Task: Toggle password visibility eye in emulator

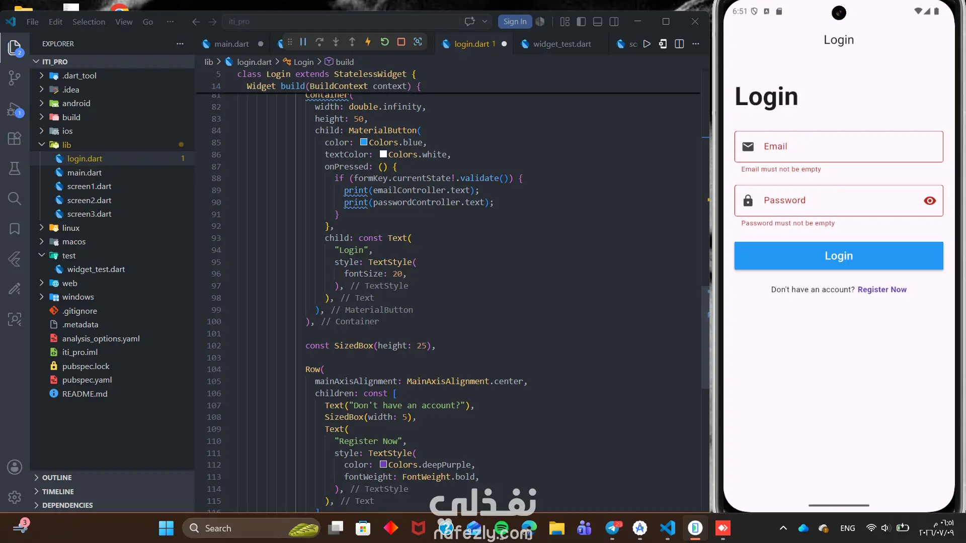Action: 930,201
